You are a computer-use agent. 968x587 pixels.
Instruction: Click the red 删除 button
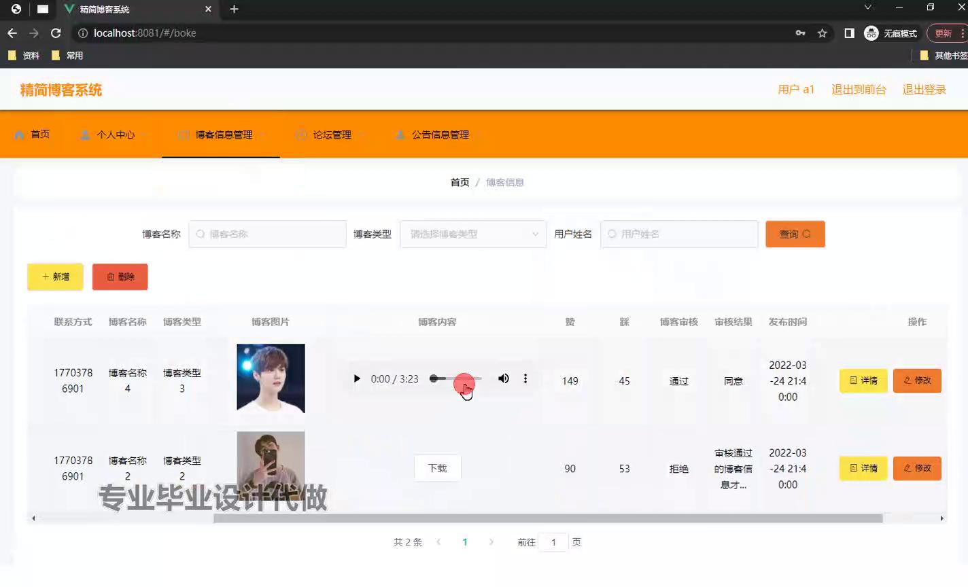coord(120,277)
